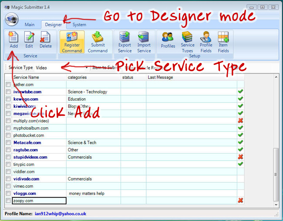Viewport: 283px width, 221px height.
Task: Click green check status for photobucket.com
Action: 240,135
